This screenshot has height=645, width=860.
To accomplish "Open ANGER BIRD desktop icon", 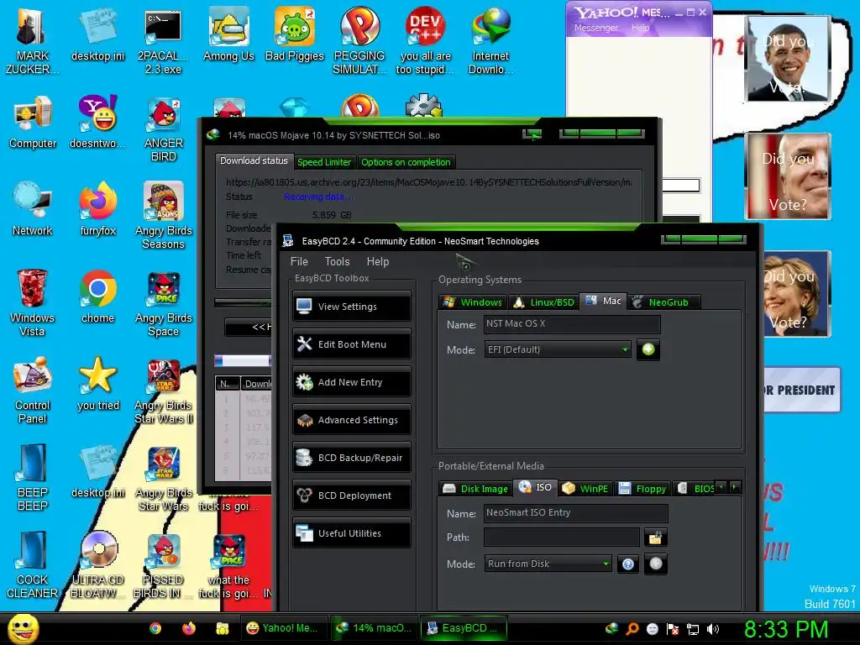I will coord(163,128).
